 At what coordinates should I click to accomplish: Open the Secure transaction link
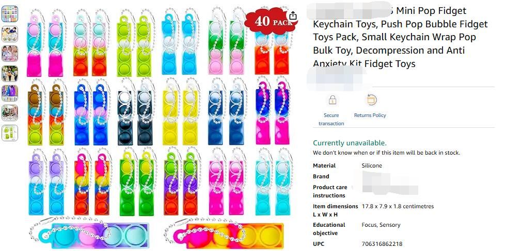331,119
